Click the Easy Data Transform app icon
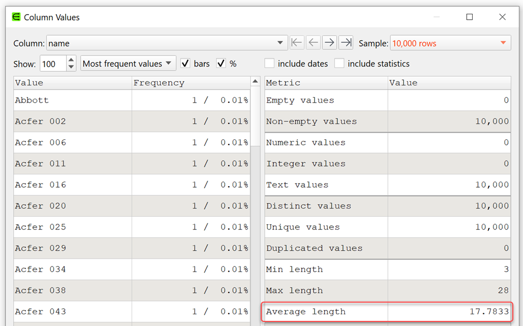Image resolution: width=523 pixels, height=326 pixels. pos(16,17)
